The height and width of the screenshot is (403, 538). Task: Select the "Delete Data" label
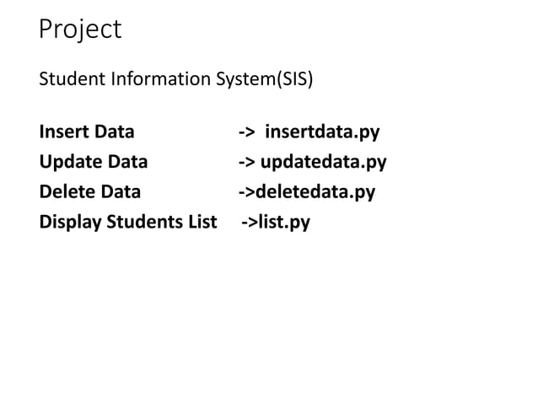click(x=90, y=191)
